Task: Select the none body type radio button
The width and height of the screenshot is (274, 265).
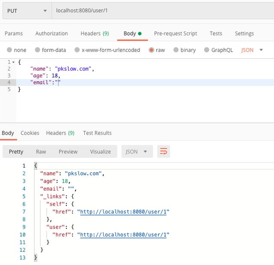Action: [x=9, y=50]
